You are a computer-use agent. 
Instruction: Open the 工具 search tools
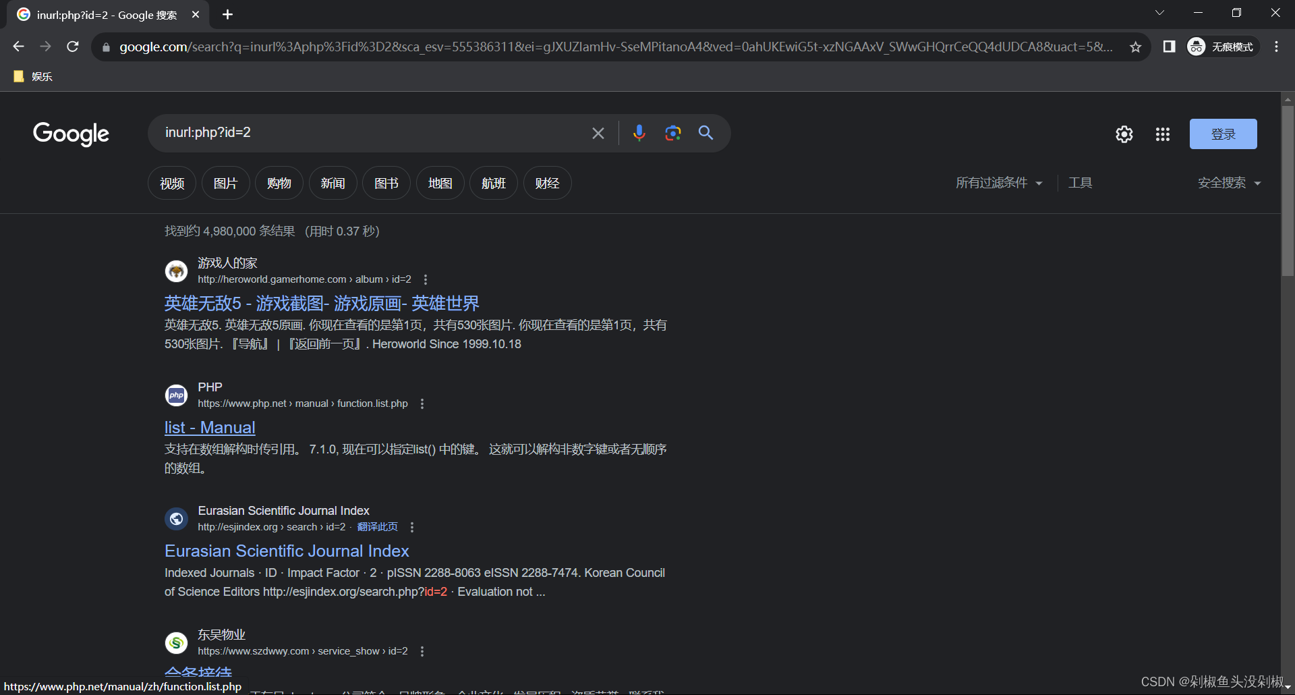coord(1080,183)
